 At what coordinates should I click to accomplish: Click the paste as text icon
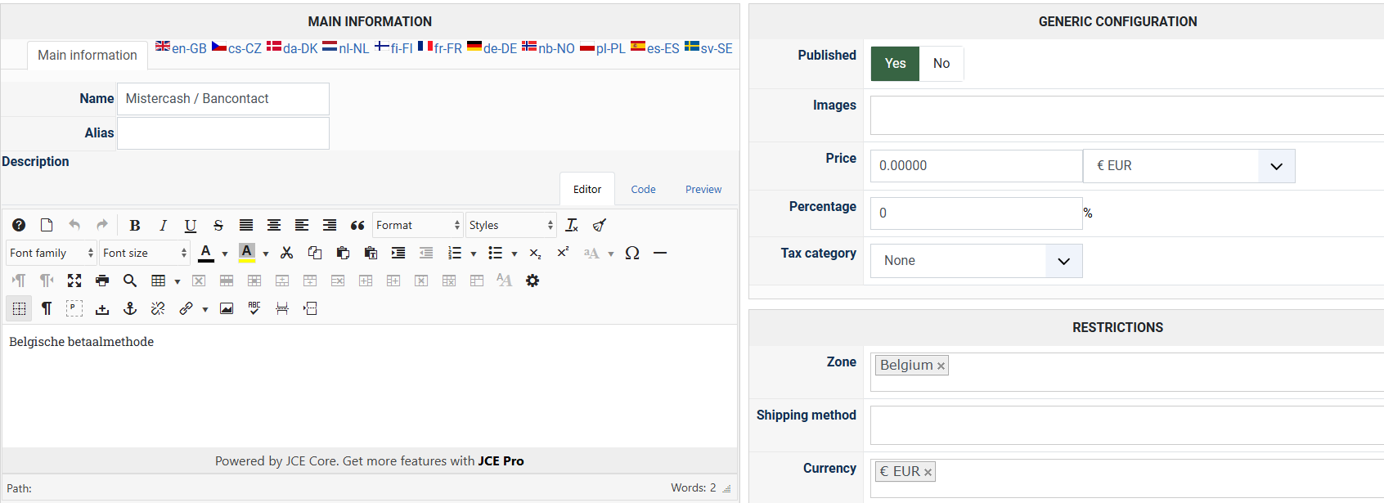(371, 253)
